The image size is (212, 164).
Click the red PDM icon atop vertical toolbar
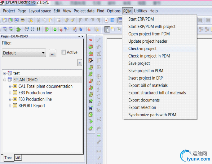(x=91, y=40)
